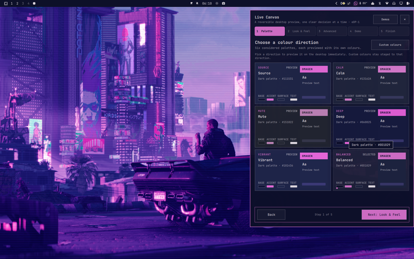Choose the Calm palette card
The width and height of the screenshot is (414, 259).
(371, 83)
